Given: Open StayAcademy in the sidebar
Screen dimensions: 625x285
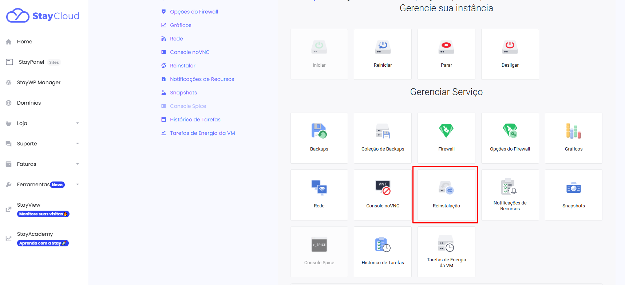Looking at the screenshot, I should pyautogui.click(x=35, y=234).
